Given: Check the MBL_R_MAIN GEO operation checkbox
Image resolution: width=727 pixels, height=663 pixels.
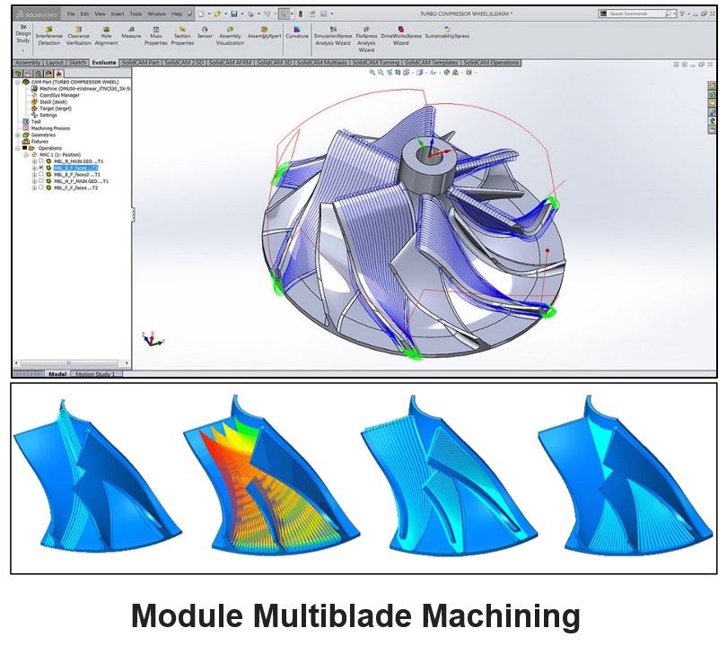Looking at the screenshot, I should 41,161.
